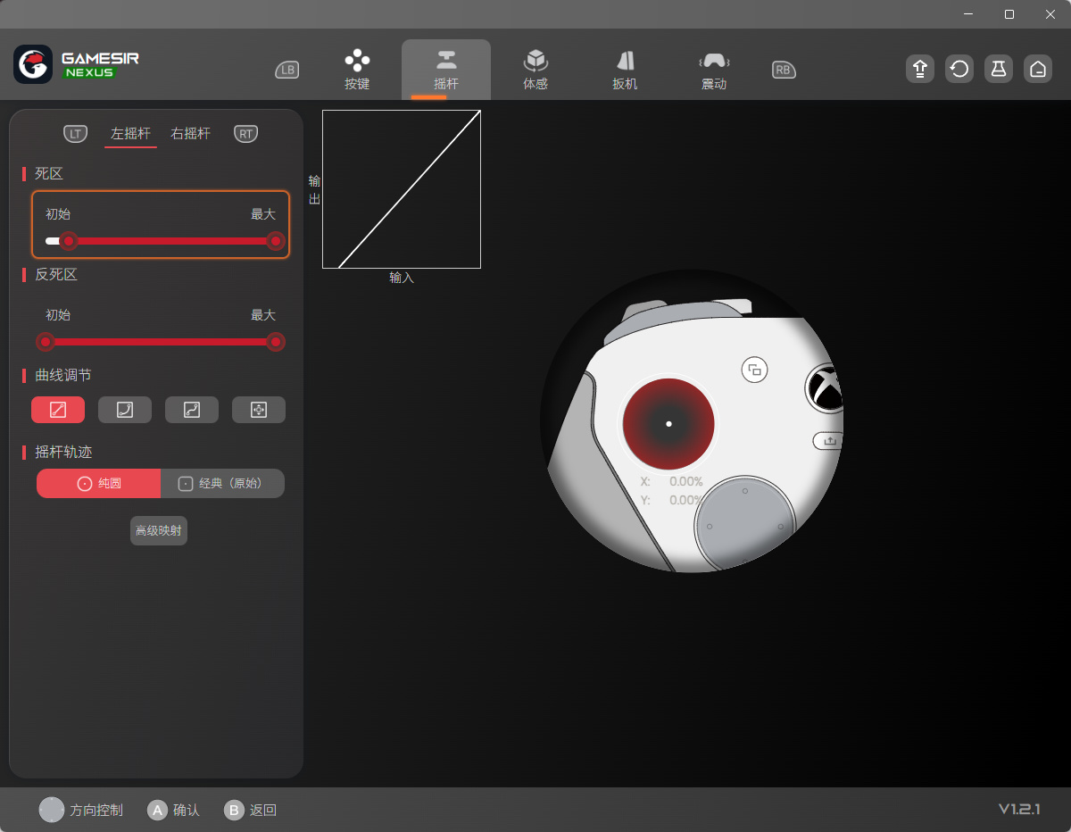
Task: Click the 曲线调节 section heading
Action: 63,375
